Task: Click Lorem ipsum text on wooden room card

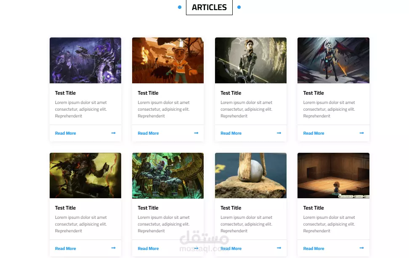Action: [329, 224]
